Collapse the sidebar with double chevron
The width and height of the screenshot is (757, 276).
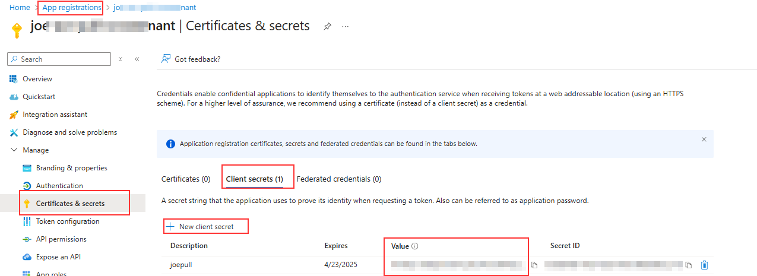(137, 59)
